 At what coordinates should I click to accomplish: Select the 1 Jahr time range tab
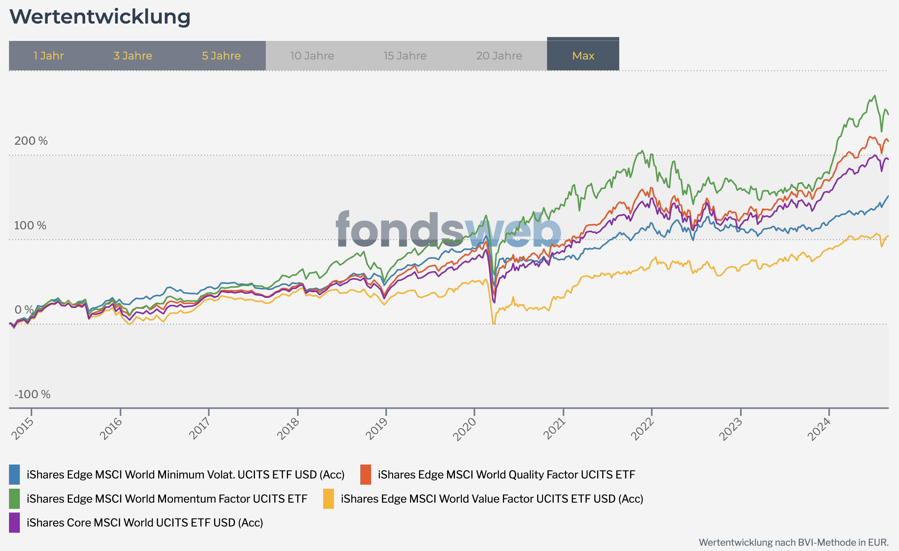(x=49, y=56)
